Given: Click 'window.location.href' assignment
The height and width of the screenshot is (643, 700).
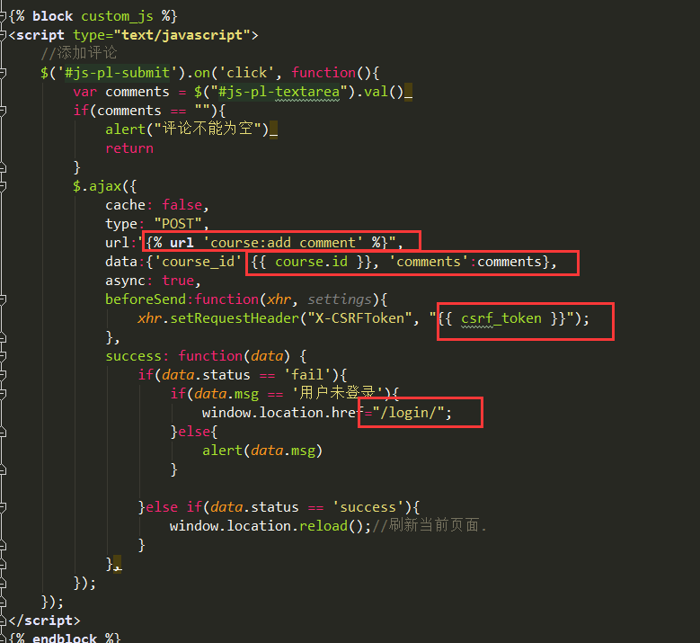Looking at the screenshot, I should pyautogui.click(x=282, y=413).
